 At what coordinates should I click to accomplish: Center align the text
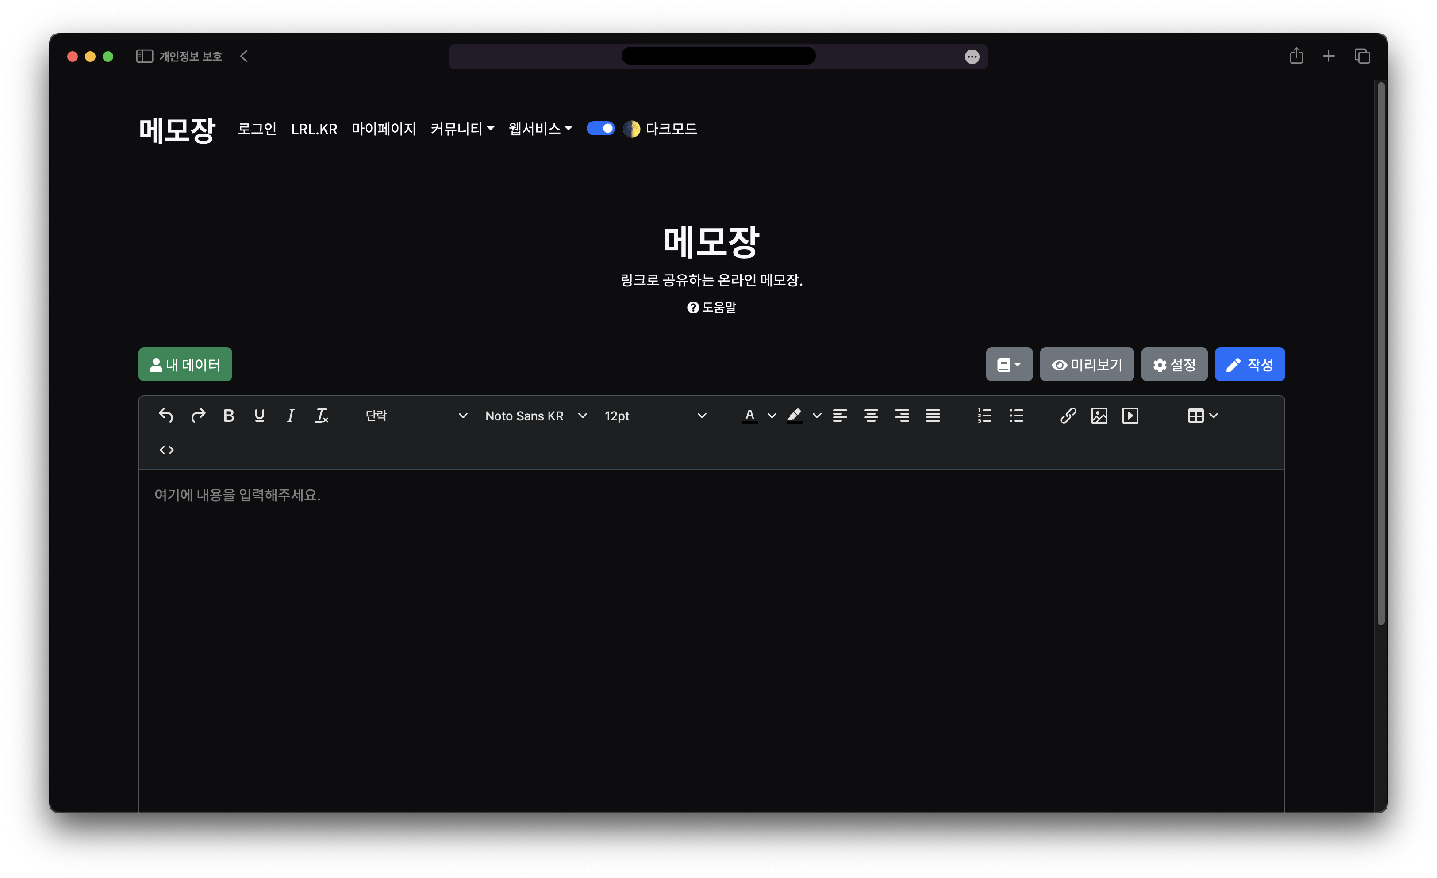[x=871, y=416]
